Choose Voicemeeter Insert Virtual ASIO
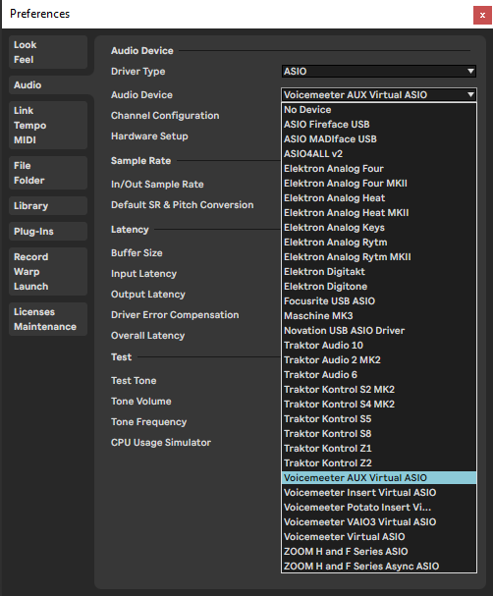493x596 pixels. coord(379,493)
